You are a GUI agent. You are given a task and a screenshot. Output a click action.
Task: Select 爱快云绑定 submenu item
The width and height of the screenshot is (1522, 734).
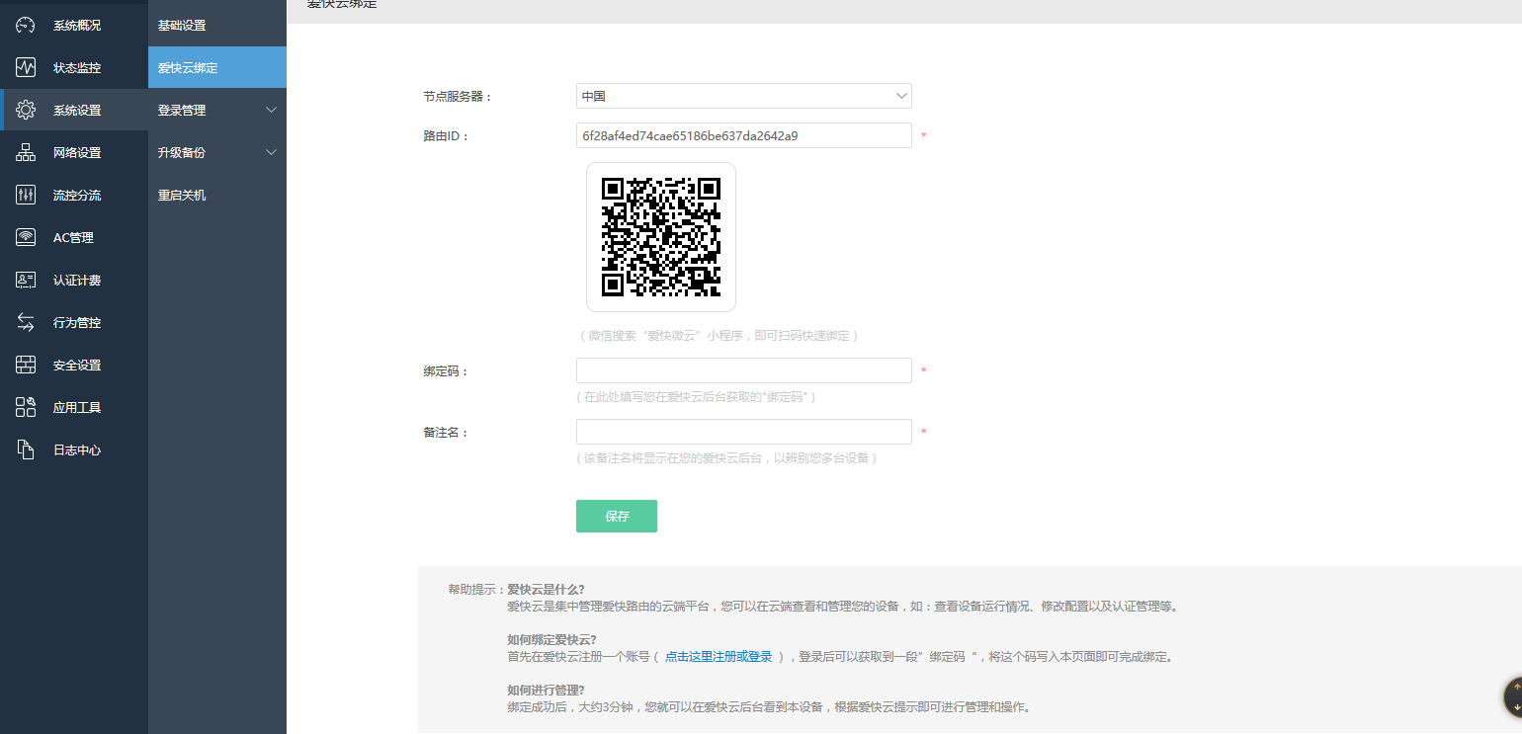pos(217,68)
